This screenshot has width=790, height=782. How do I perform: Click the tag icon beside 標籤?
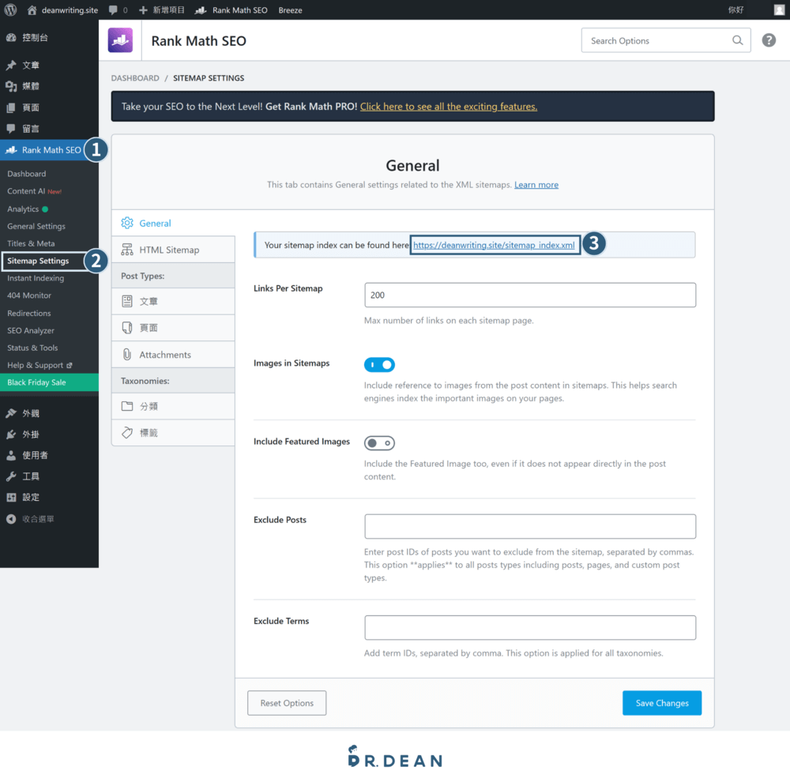(127, 432)
